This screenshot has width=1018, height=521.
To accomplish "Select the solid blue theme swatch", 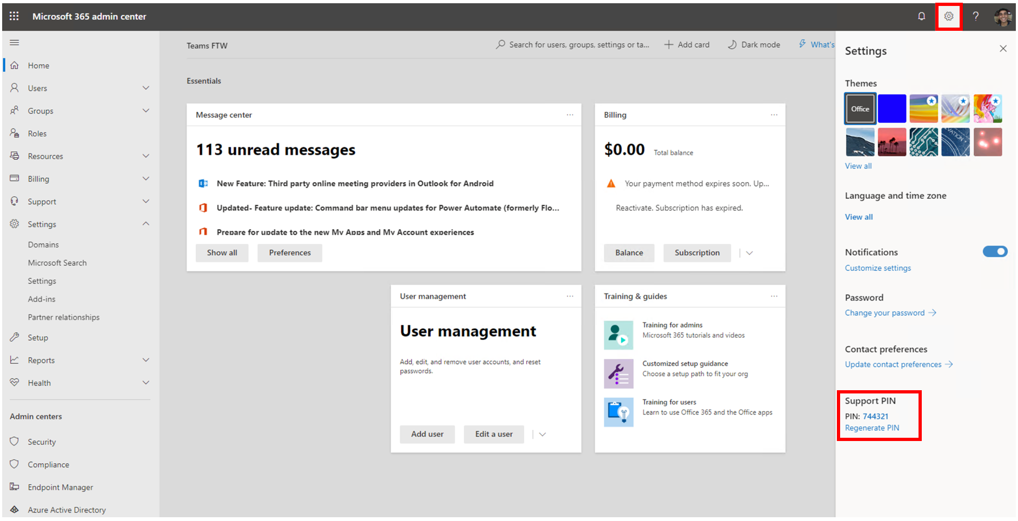I will 891,109.
